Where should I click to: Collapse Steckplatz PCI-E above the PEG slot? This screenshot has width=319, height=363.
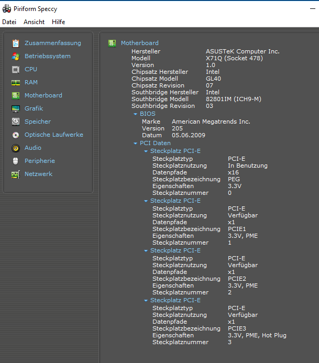click(146, 151)
